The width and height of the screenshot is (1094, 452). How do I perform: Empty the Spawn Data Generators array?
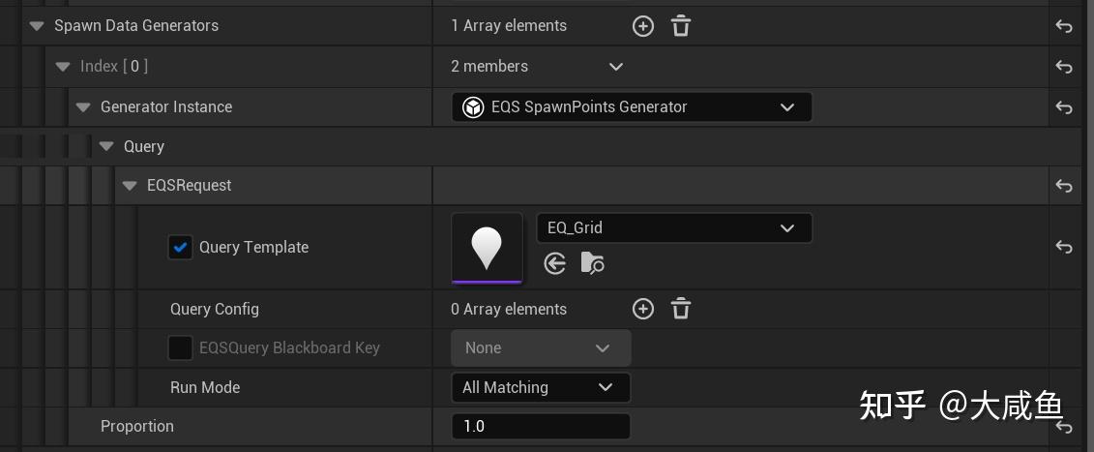[681, 26]
